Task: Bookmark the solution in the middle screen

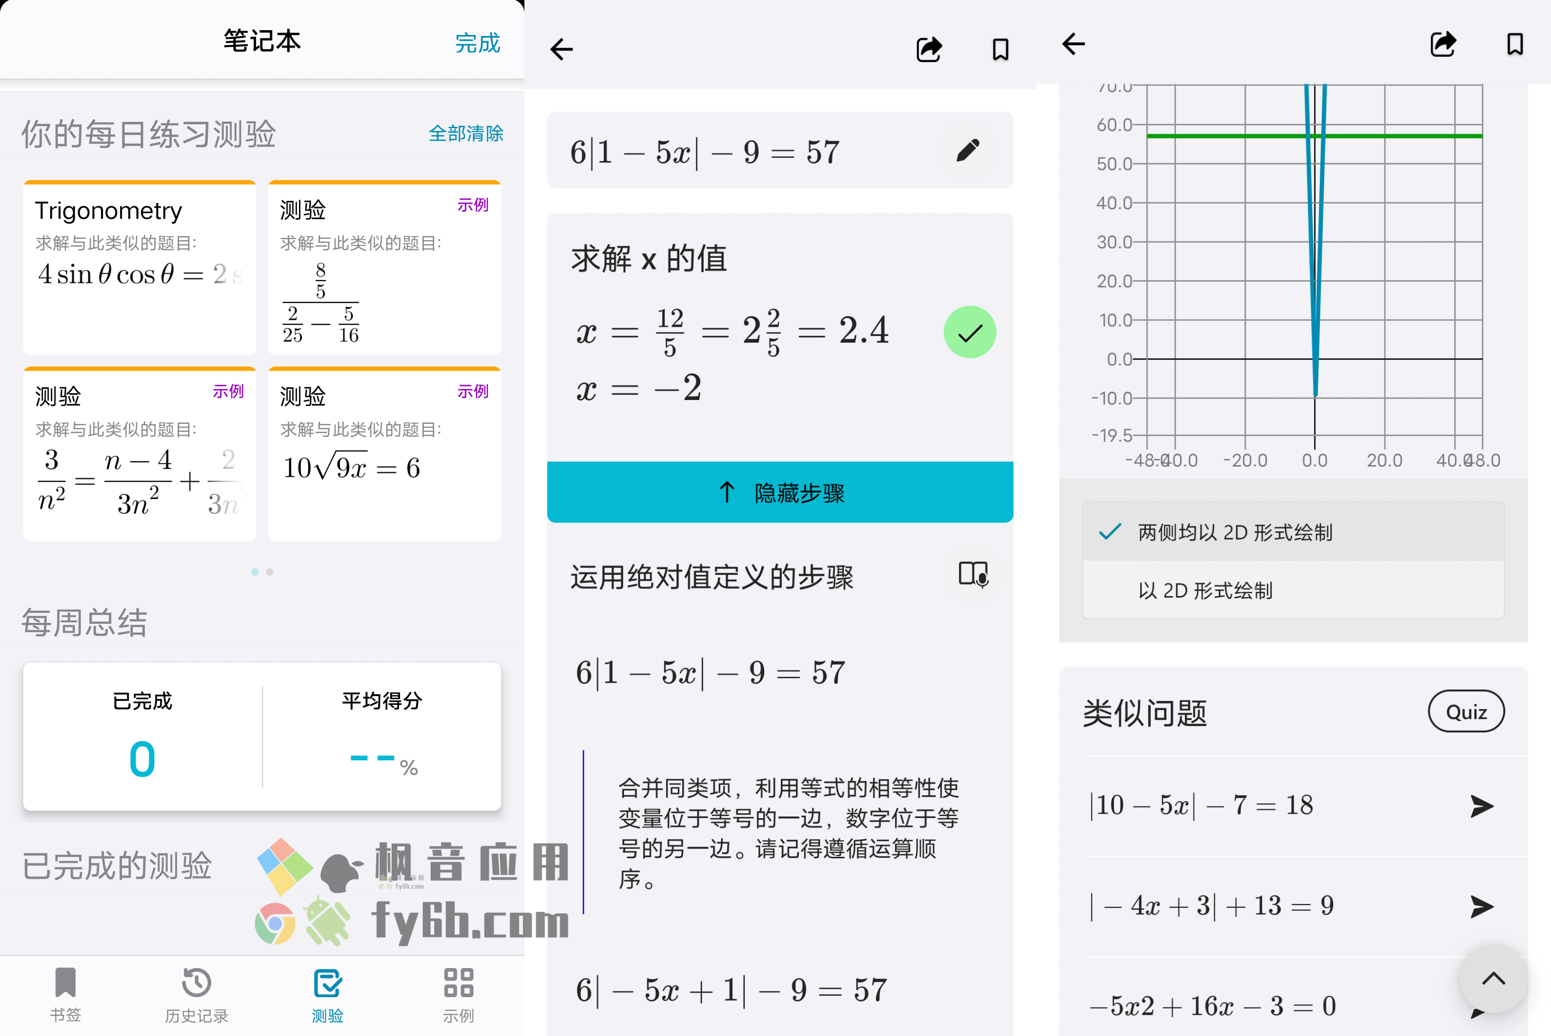Action: tap(1000, 50)
